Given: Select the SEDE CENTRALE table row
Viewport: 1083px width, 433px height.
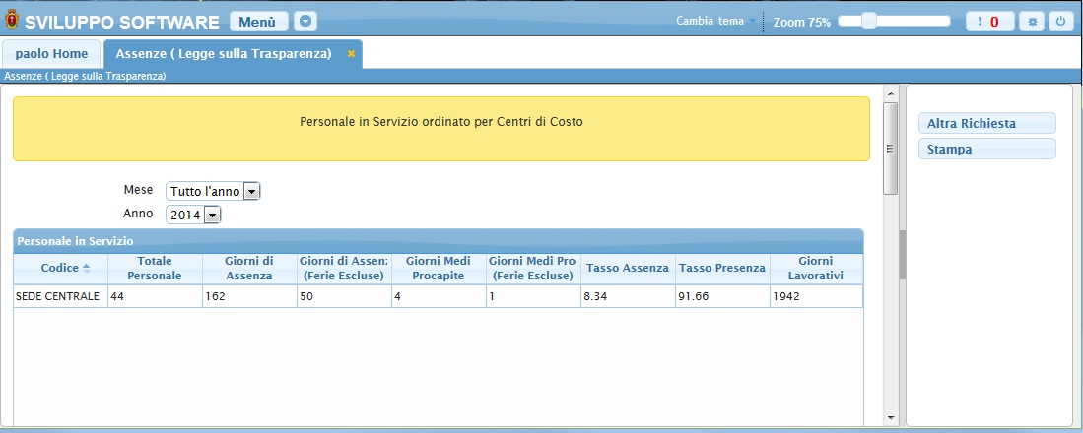Looking at the screenshot, I should (438, 296).
